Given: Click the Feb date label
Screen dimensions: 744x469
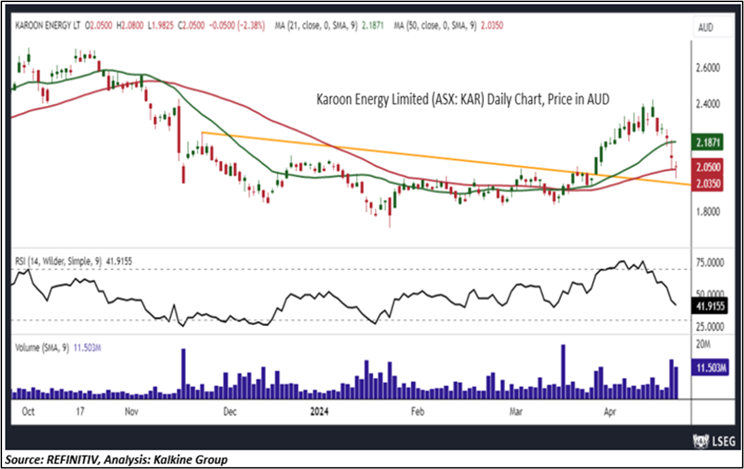Looking at the screenshot, I should coord(417,411).
